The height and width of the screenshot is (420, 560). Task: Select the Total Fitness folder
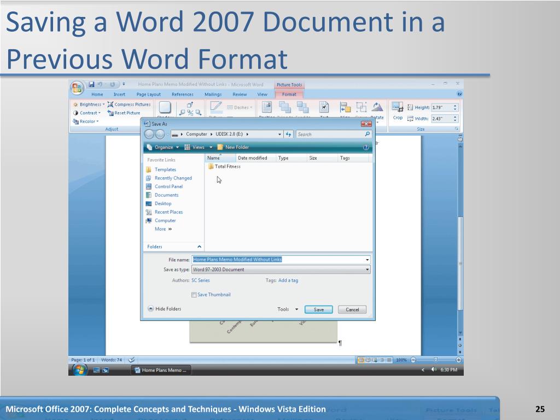point(224,166)
